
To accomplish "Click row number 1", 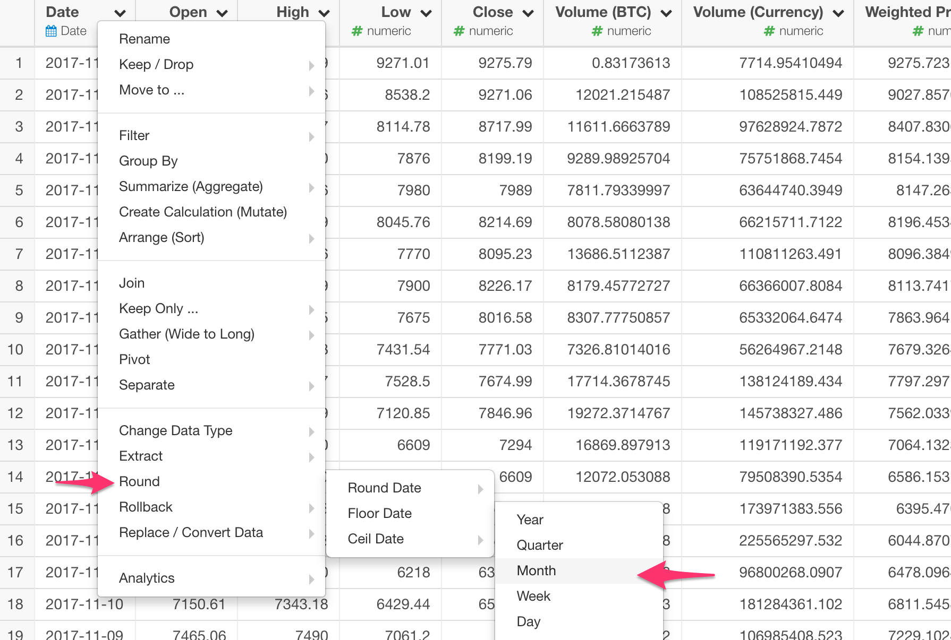I will tap(19, 63).
